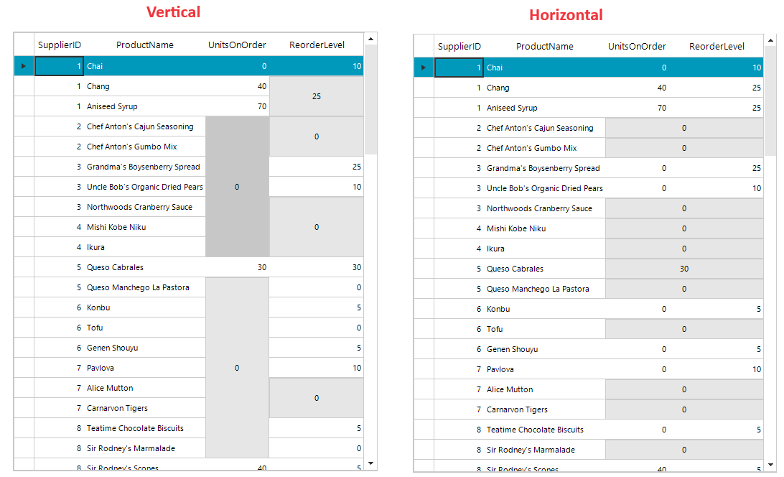Click current-row arrow indicator in Horizontal grid
784x477 pixels.
pyautogui.click(x=423, y=68)
